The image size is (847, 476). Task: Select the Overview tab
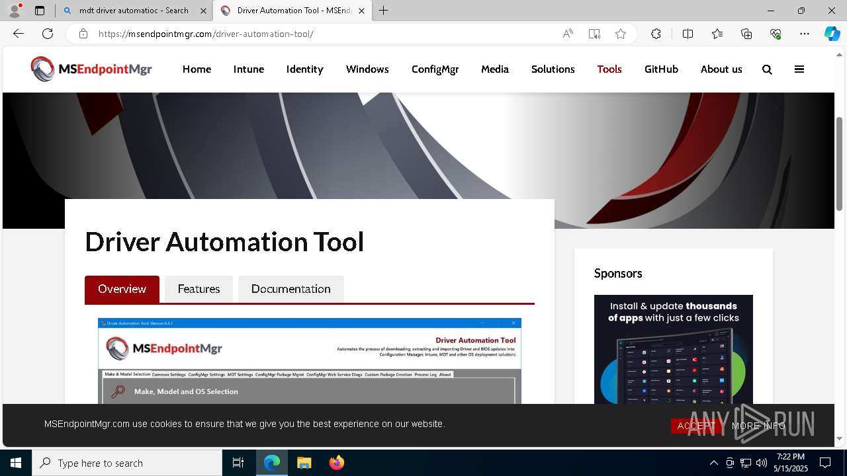[122, 289]
